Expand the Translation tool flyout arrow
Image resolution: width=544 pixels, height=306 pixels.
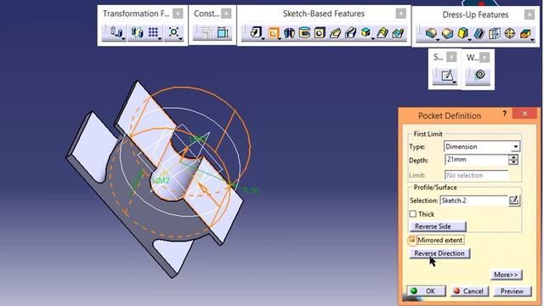point(123,39)
